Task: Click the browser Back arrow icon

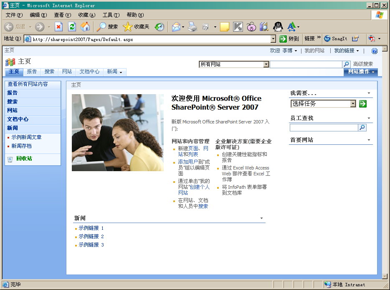Action: tap(9, 27)
